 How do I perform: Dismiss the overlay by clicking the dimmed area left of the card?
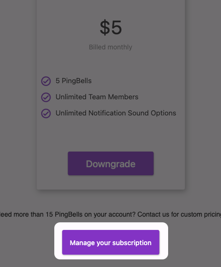click(x=18, y=102)
